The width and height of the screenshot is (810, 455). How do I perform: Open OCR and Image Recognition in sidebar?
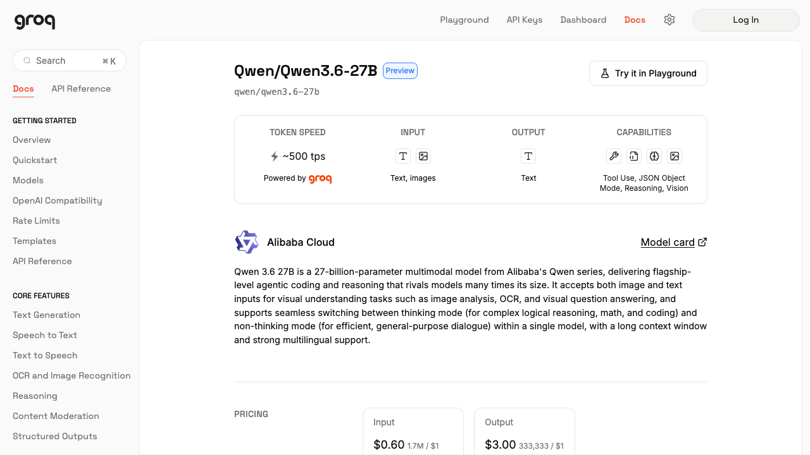(72, 375)
